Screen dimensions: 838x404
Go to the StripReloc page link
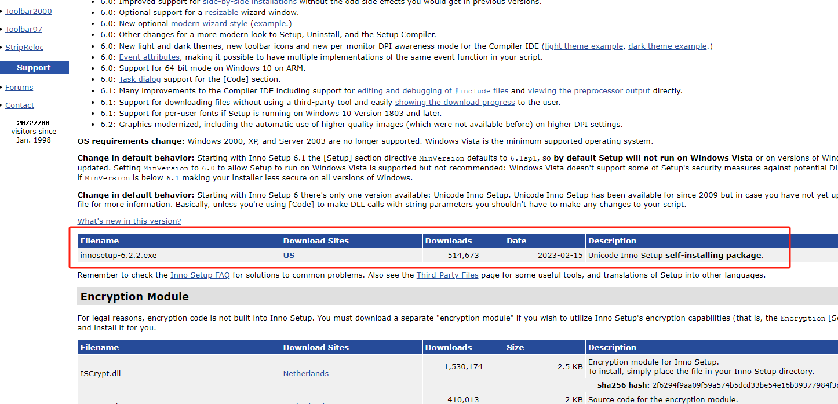[x=24, y=47]
